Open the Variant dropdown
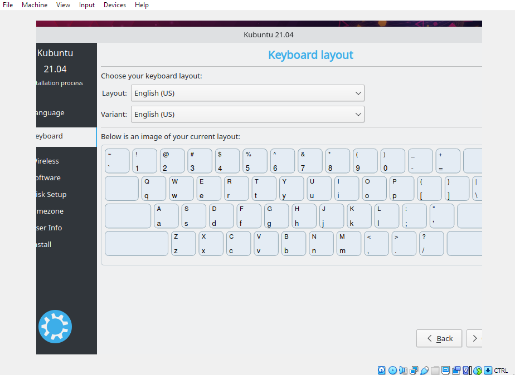This screenshot has width=515, height=375. (x=247, y=114)
